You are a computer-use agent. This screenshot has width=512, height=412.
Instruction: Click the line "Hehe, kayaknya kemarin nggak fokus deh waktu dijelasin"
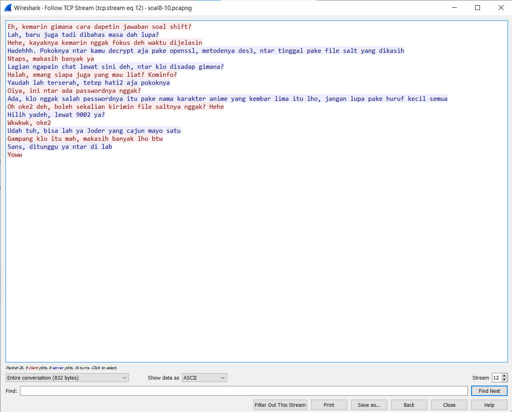click(x=105, y=43)
